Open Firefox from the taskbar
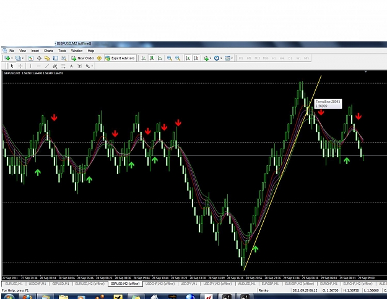 click(x=27, y=297)
